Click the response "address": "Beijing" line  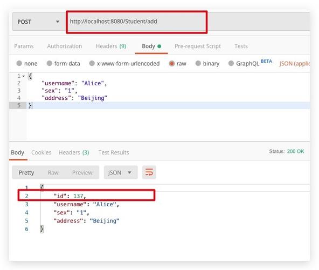[86, 221]
